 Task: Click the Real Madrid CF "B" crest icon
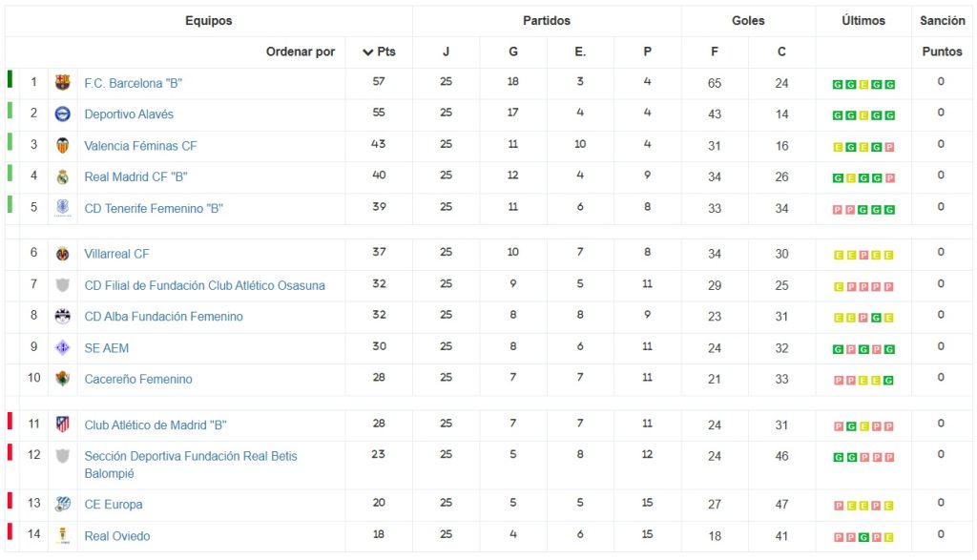tap(63, 176)
